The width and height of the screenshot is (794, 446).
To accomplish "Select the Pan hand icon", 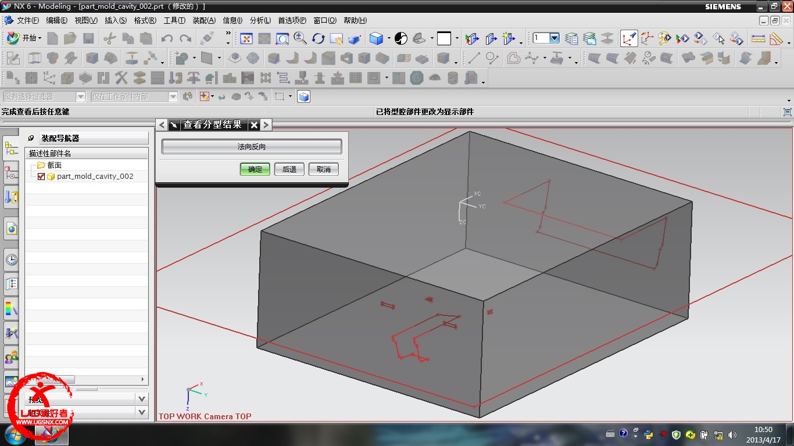I will point(336,38).
